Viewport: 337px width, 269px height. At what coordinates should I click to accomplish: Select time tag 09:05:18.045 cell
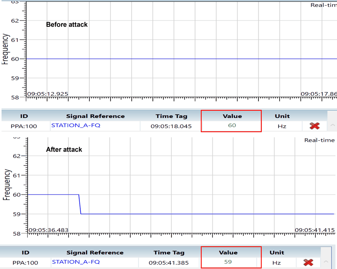171,126
